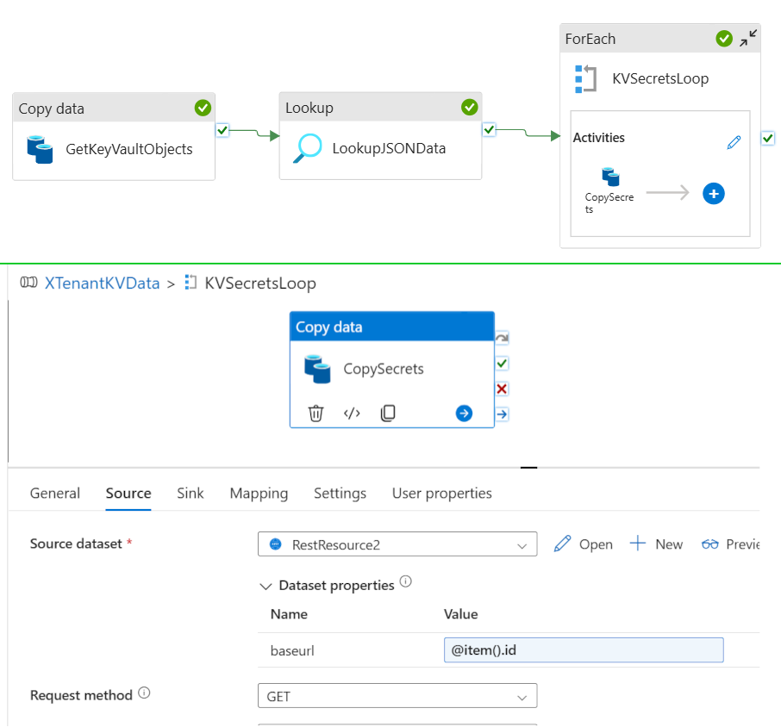Click the Request method info icon
The height and width of the screenshot is (727, 781).
(x=144, y=693)
